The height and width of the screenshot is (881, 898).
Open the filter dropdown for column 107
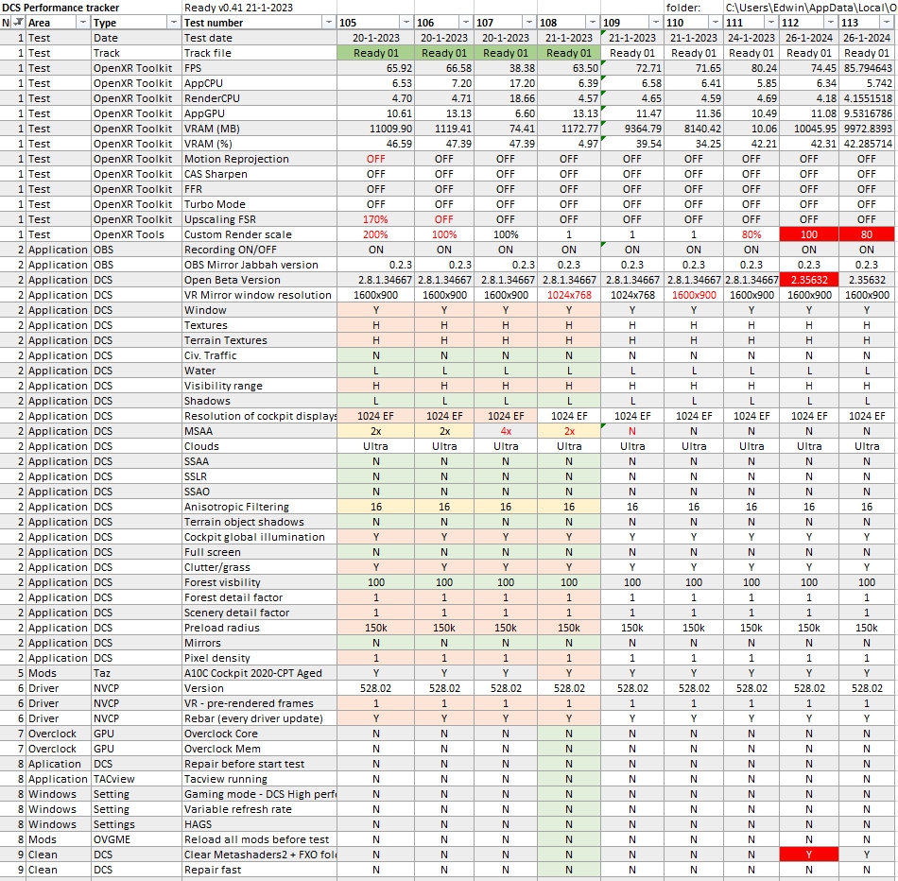pyautogui.click(x=529, y=23)
